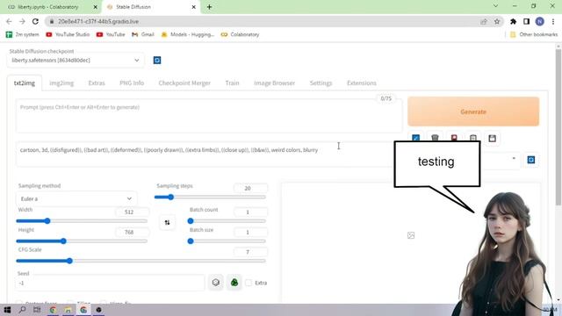Click the share page icon in address bar
The image size is (562, 316).
pos(484,21)
